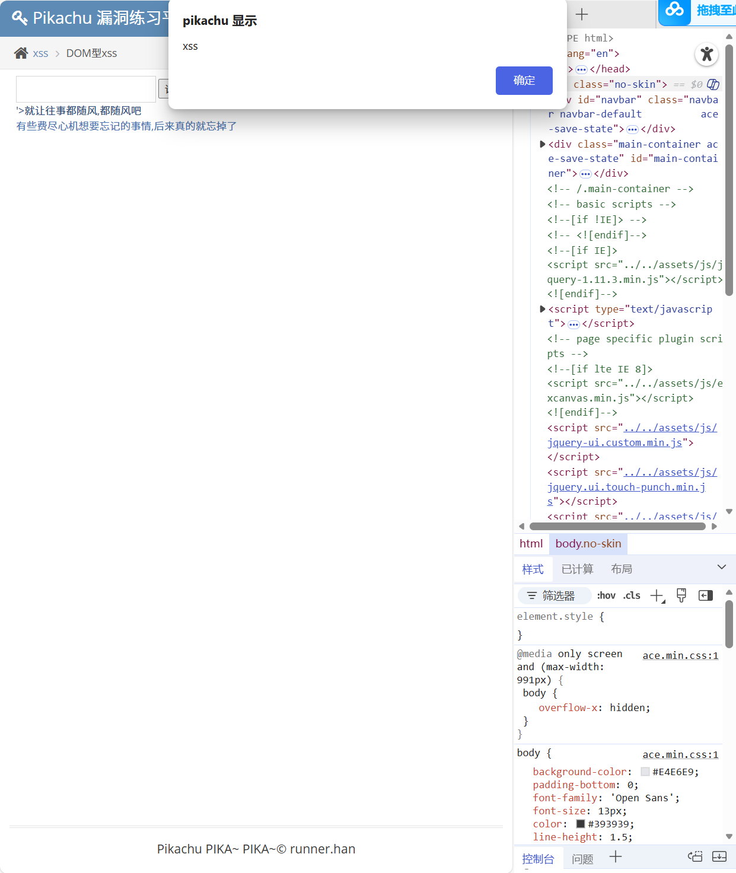The height and width of the screenshot is (873, 736).
Task: Toggle the :hov element state panel
Action: pos(606,595)
